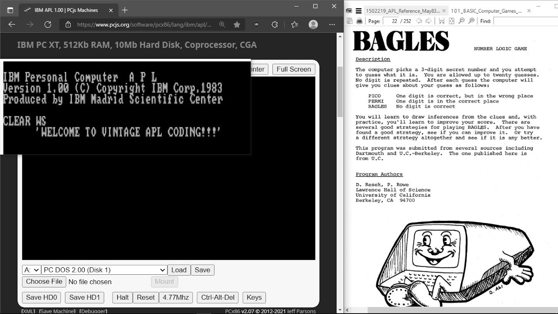Open the Favorites list icon

294,24
